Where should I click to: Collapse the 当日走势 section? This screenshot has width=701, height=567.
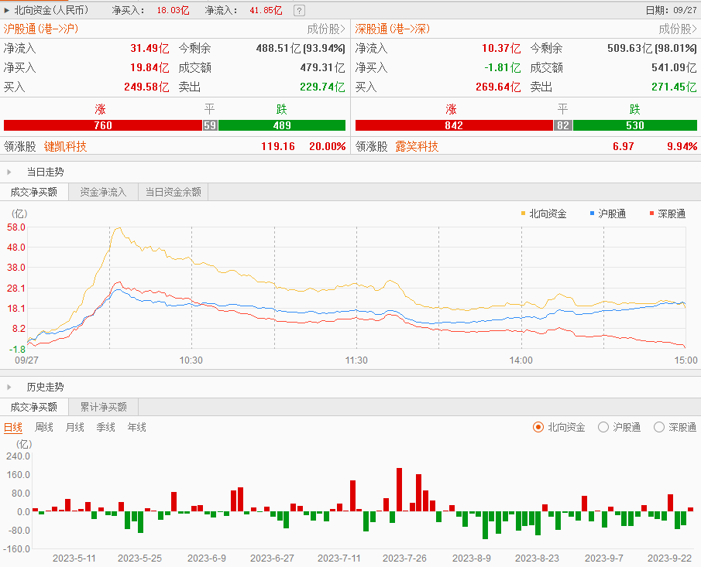(9, 172)
